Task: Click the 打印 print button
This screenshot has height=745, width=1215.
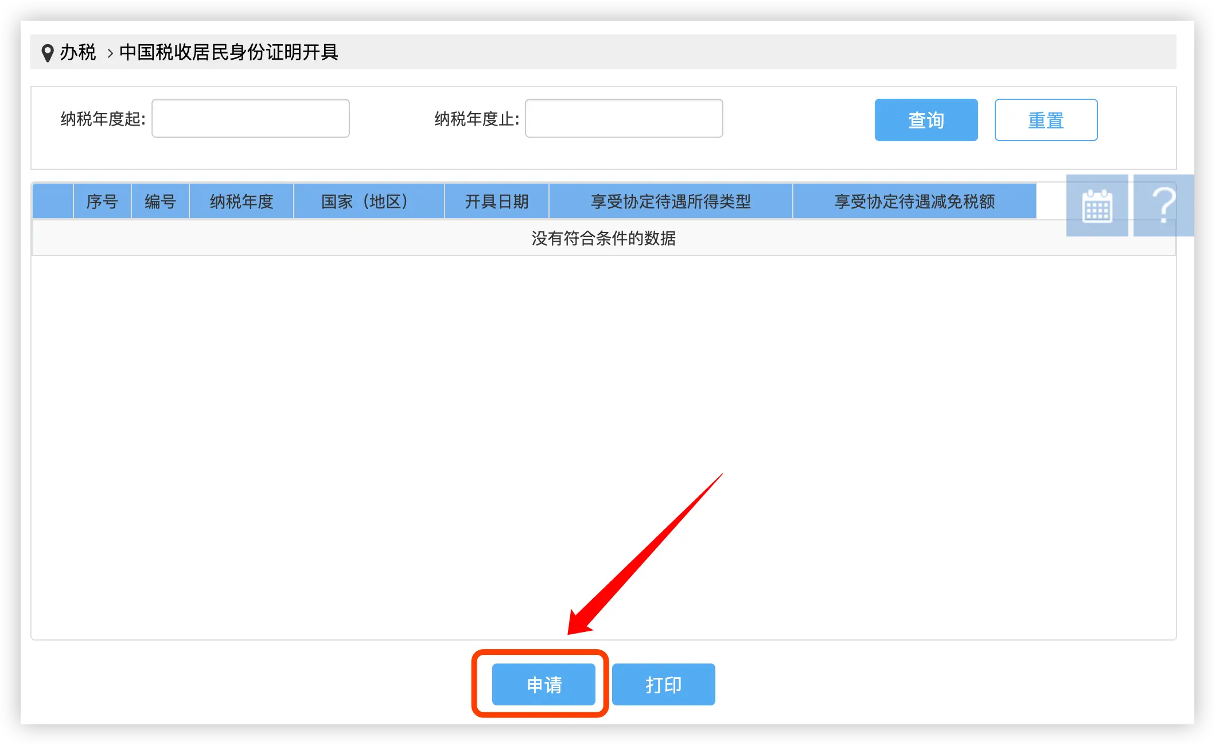Action: click(664, 684)
